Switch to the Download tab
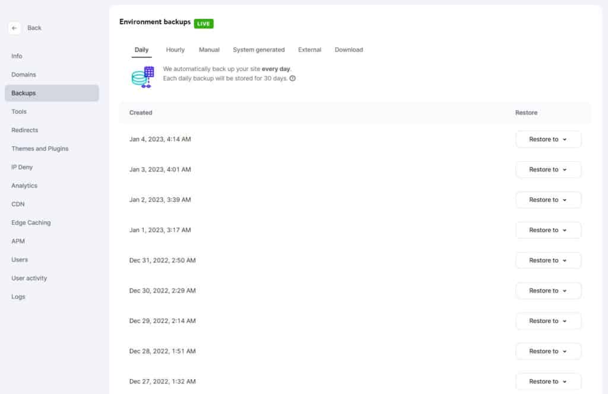This screenshot has width=608, height=394. tap(349, 50)
